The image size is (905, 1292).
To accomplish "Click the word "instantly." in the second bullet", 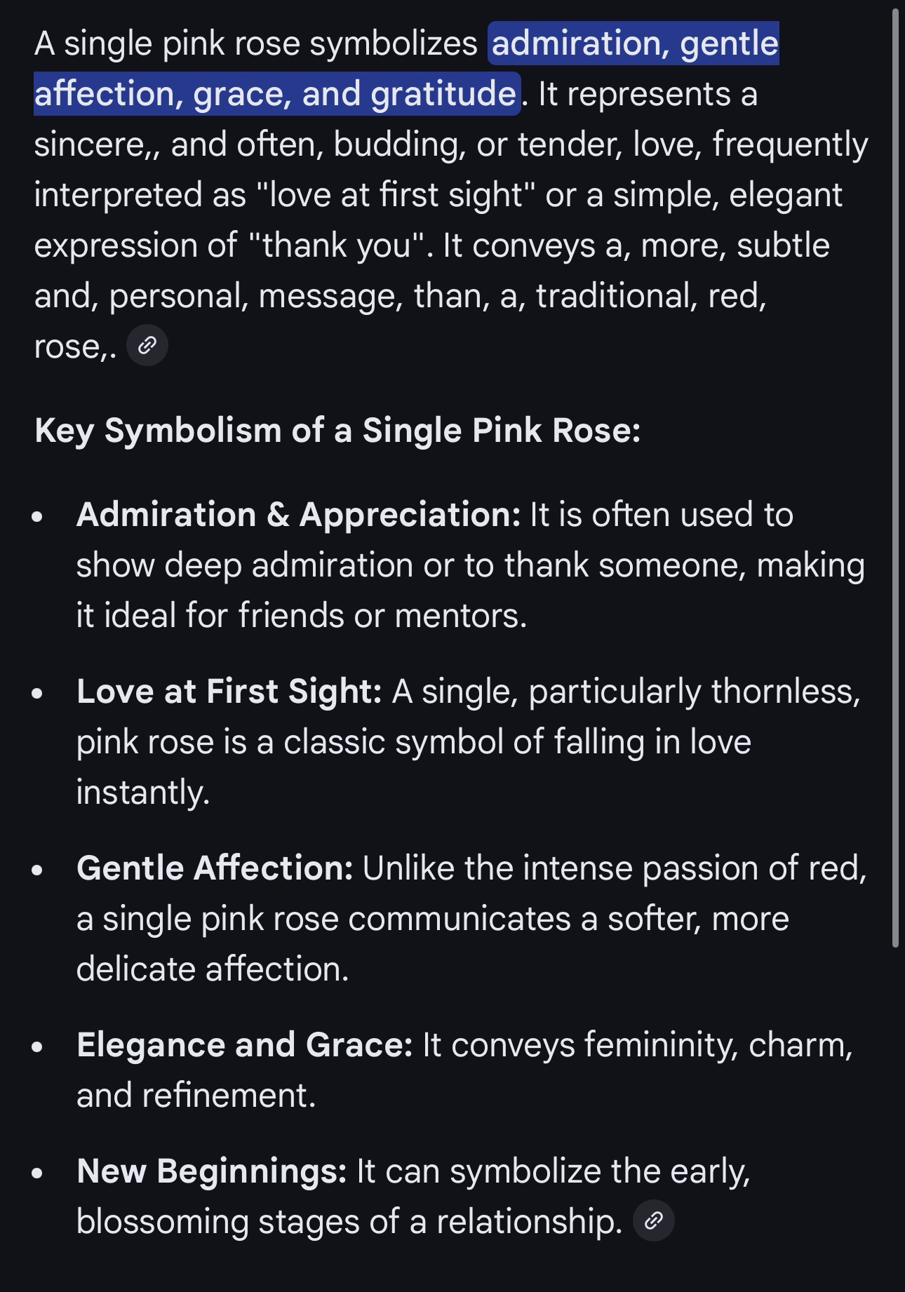I will [143, 793].
